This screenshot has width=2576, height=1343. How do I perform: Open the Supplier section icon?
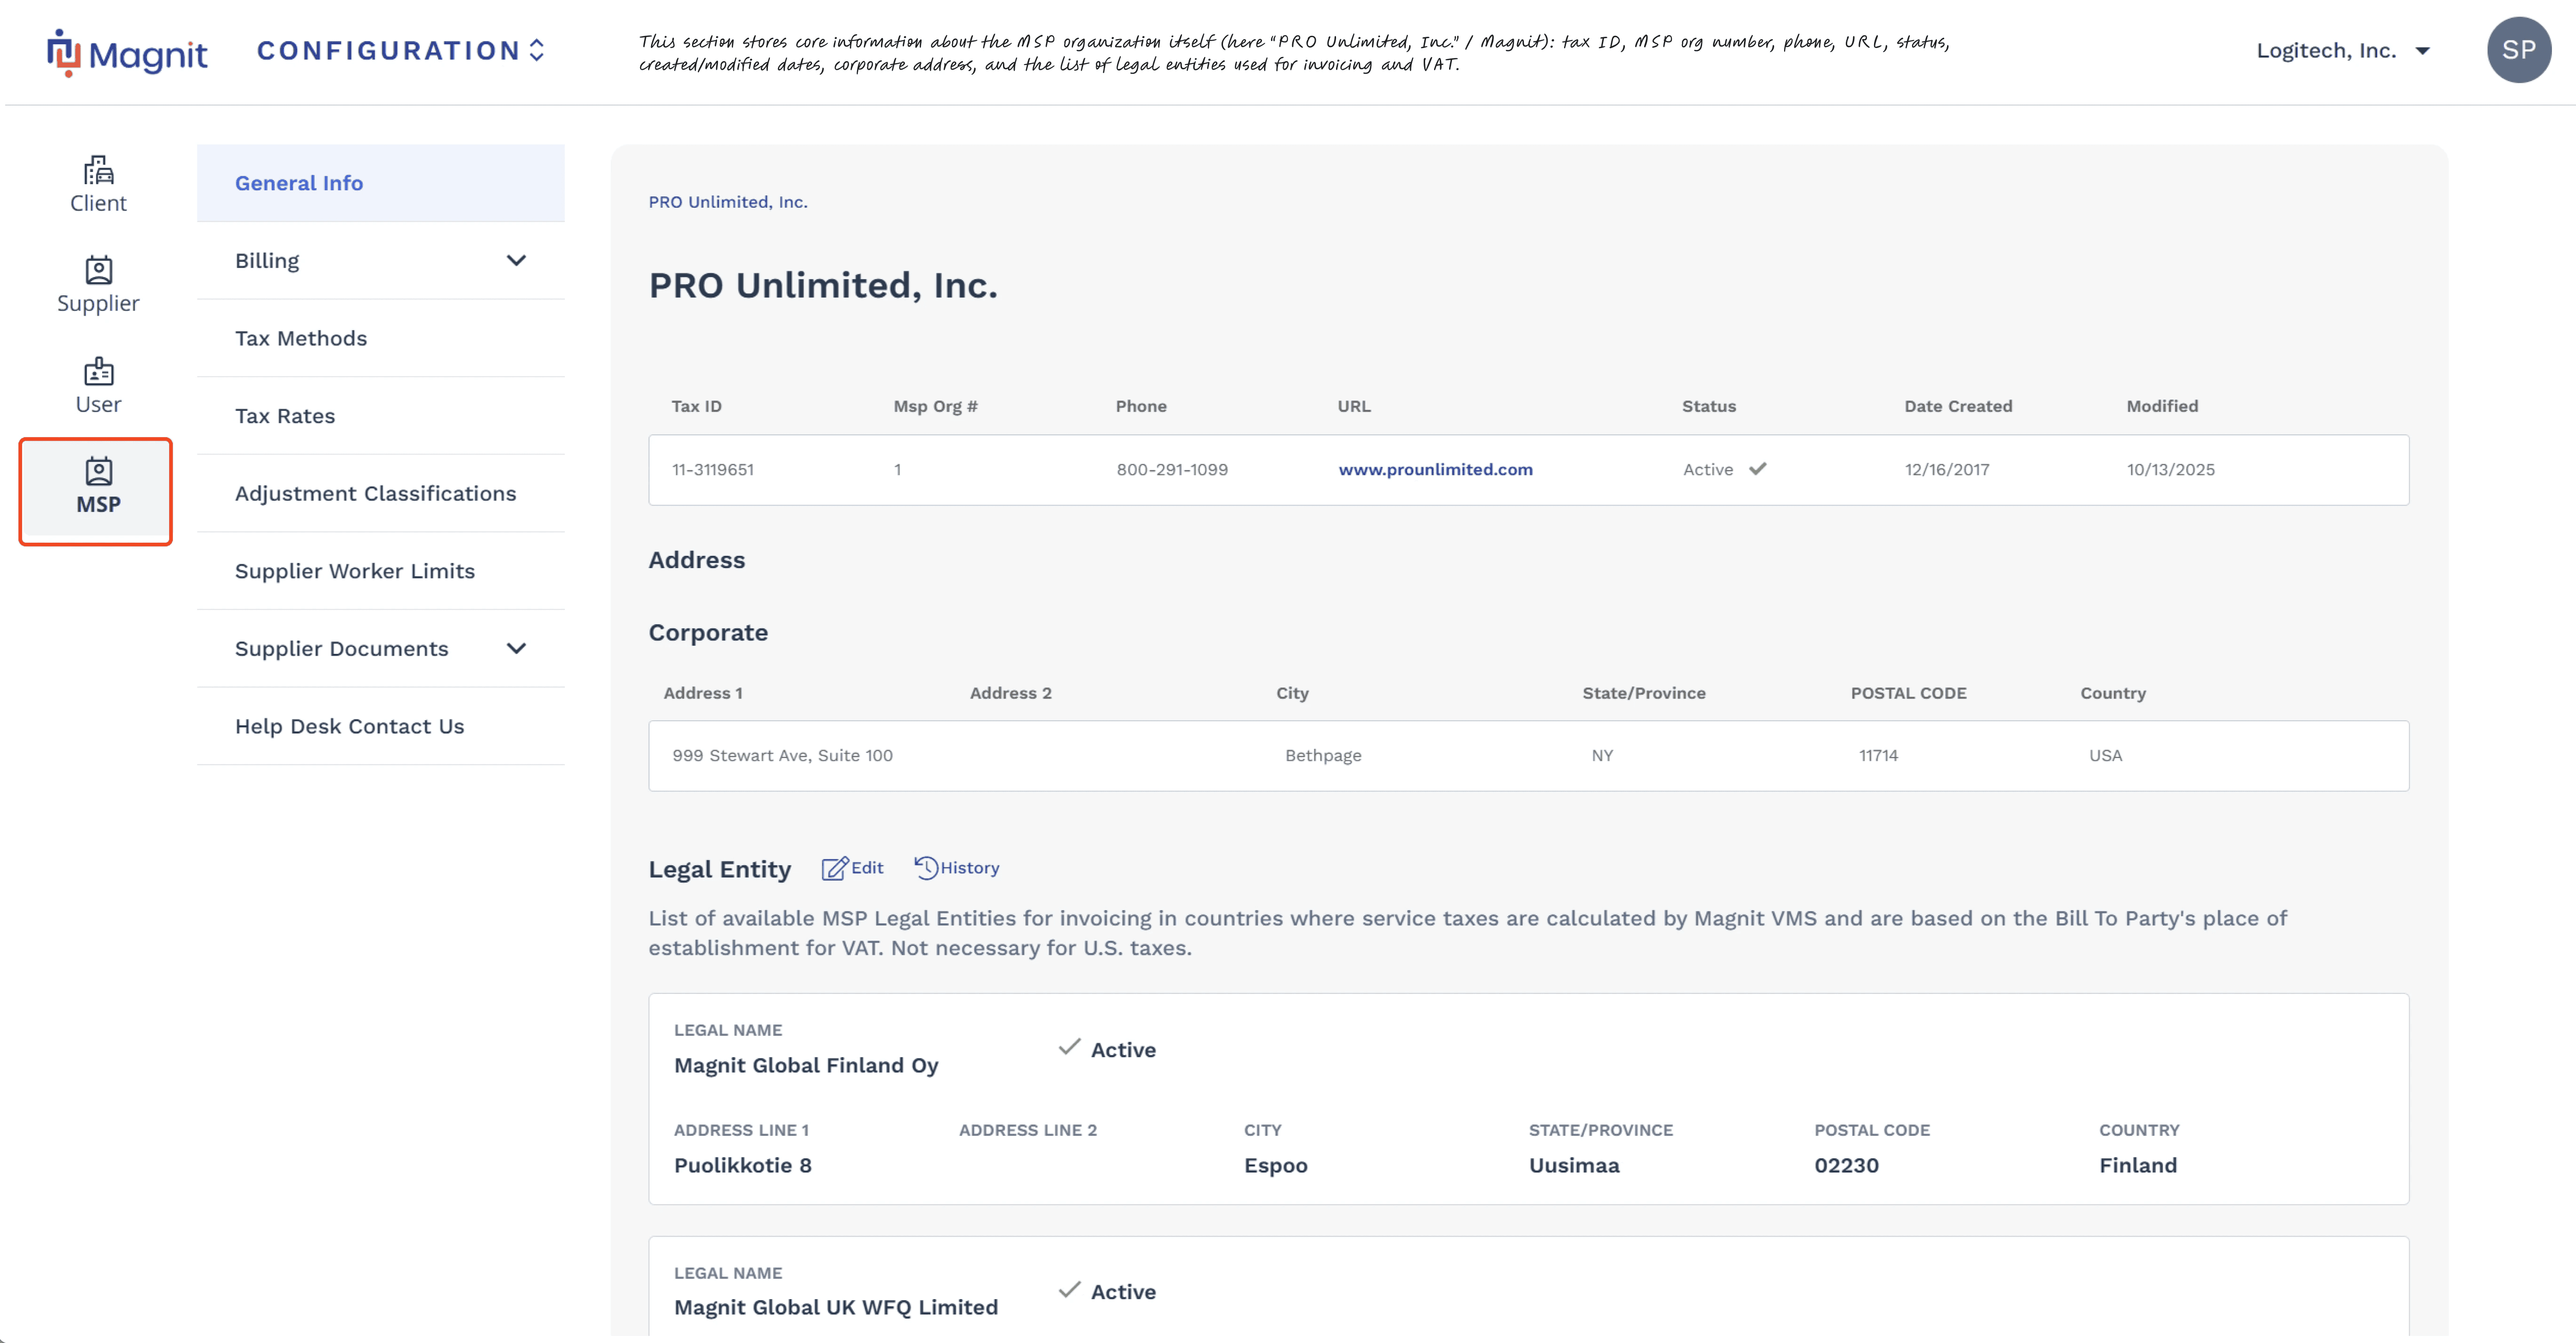(x=98, y=271)
